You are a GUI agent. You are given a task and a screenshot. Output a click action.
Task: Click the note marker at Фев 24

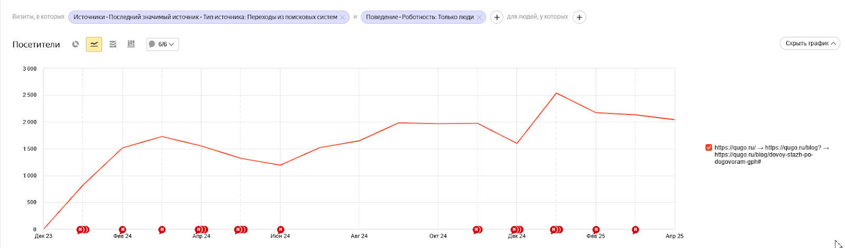point(123,230)
